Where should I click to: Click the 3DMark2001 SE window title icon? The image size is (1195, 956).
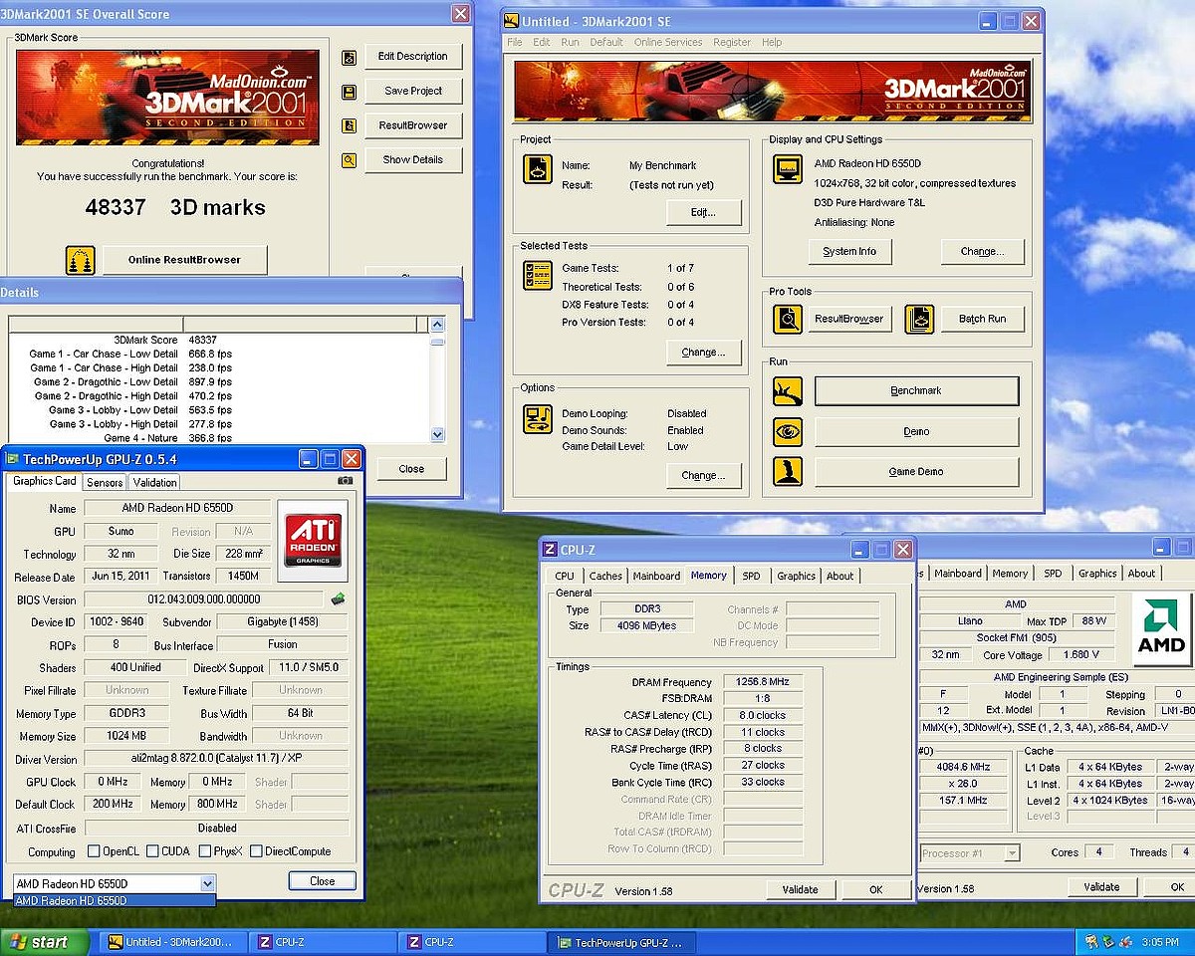[x=512, y=21]
